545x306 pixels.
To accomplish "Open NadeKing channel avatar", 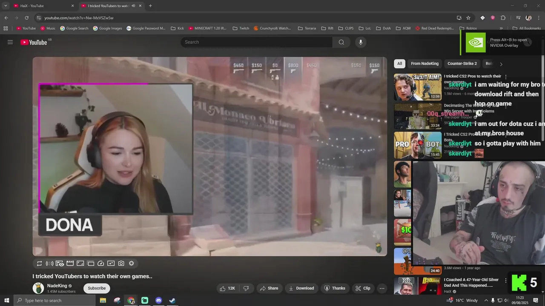I will pyautogui.click(x=38, y=288).
